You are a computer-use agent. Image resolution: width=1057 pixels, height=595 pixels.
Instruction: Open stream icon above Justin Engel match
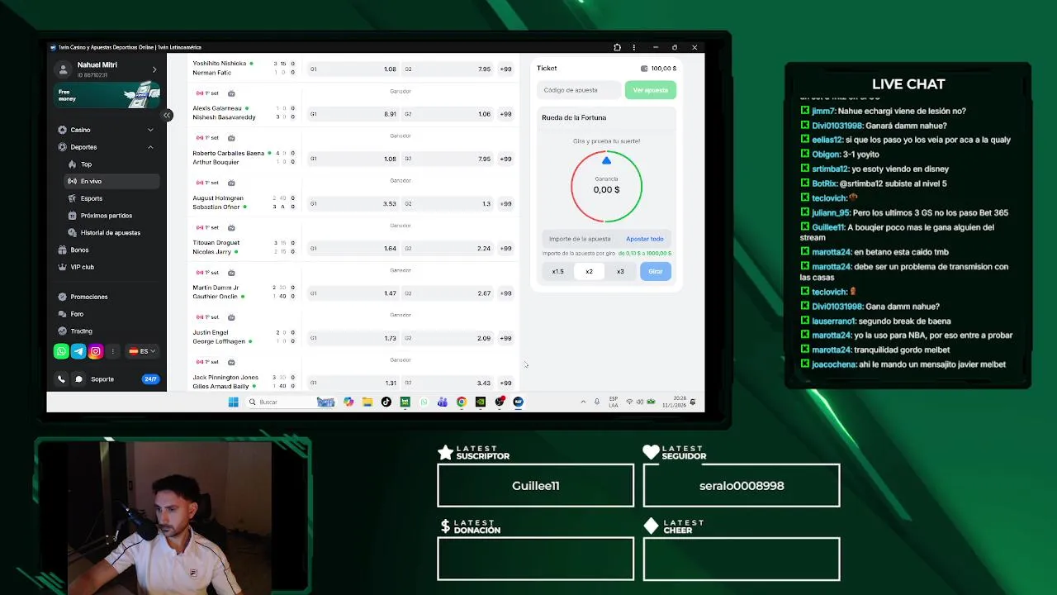[231, 317]
